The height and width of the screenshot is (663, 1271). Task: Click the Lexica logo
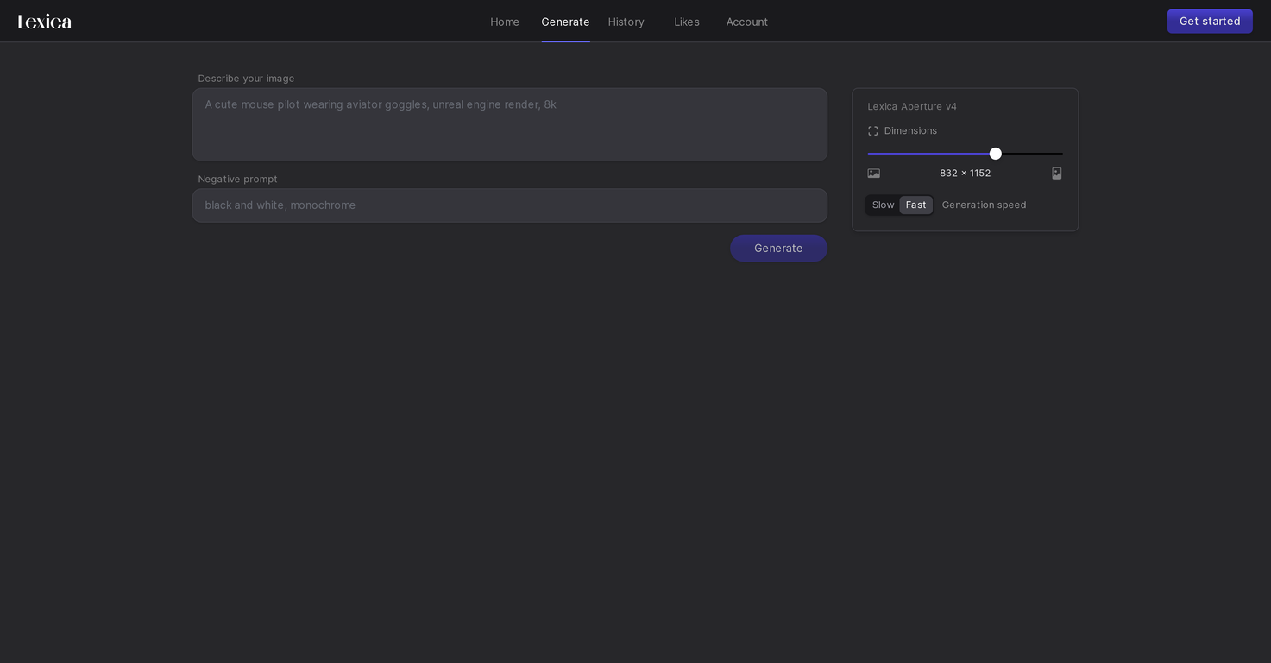tap(45, 22)
